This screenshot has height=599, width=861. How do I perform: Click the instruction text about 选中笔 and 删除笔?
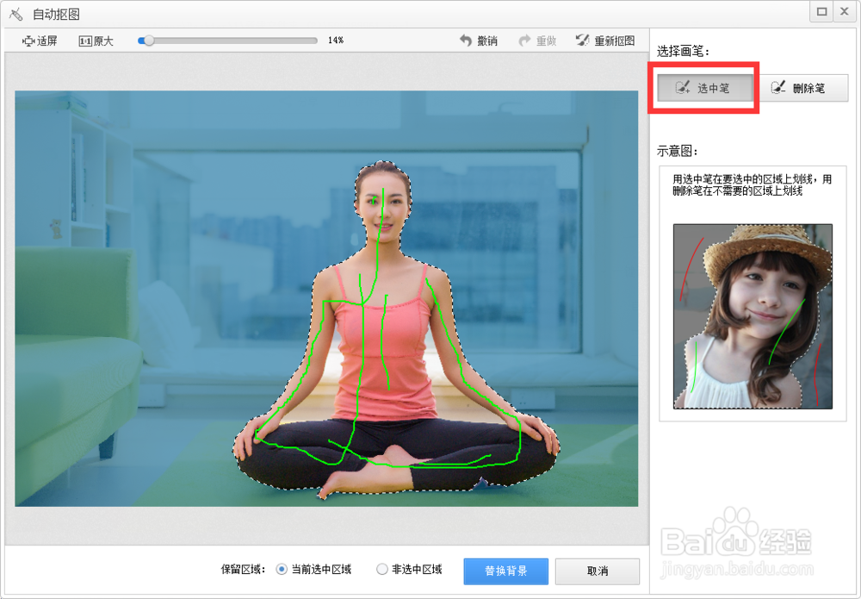752,185
